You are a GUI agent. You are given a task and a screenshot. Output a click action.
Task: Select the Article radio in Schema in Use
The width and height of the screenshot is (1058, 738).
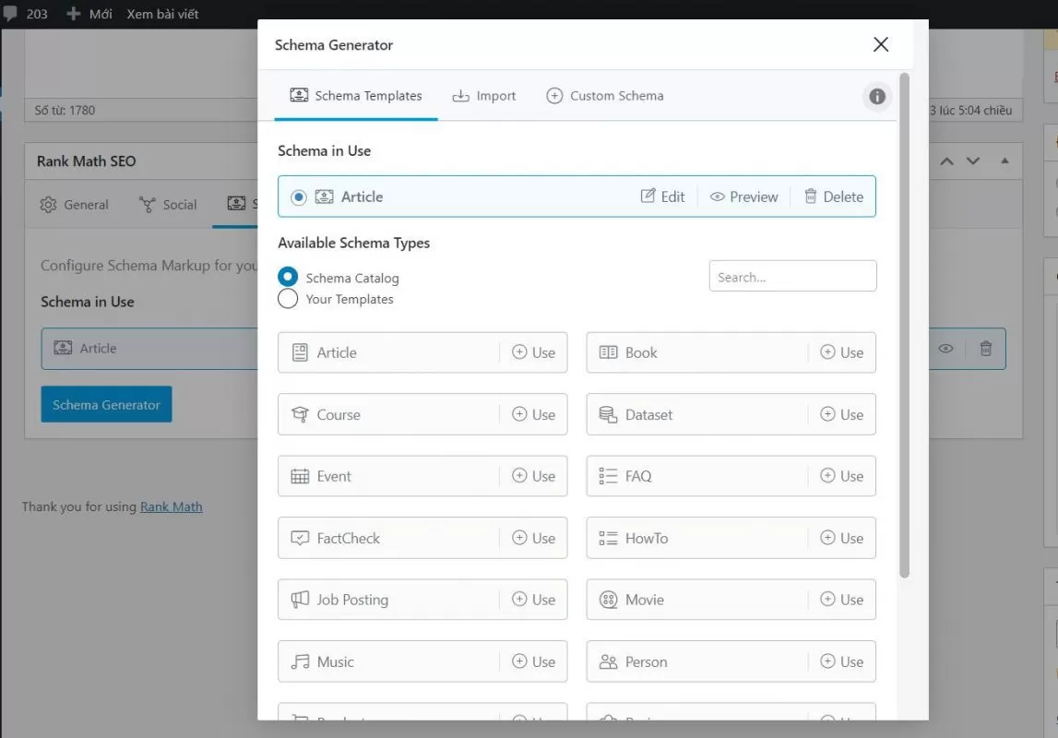[298, 197]
